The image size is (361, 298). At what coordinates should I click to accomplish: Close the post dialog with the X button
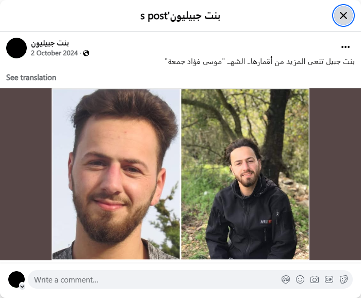point(343,15)
